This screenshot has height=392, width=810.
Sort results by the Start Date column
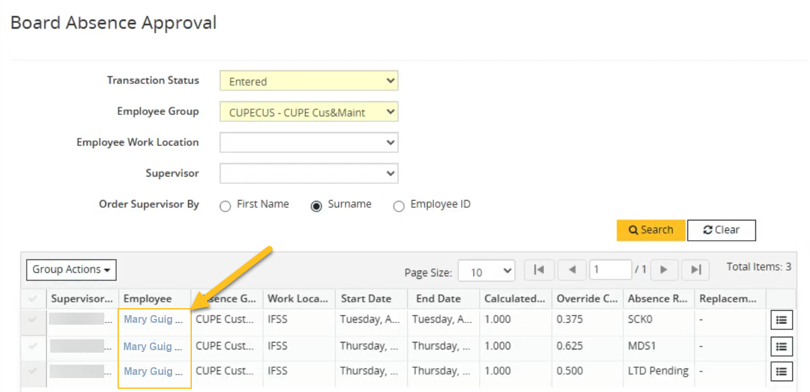(x=366, y=299)
